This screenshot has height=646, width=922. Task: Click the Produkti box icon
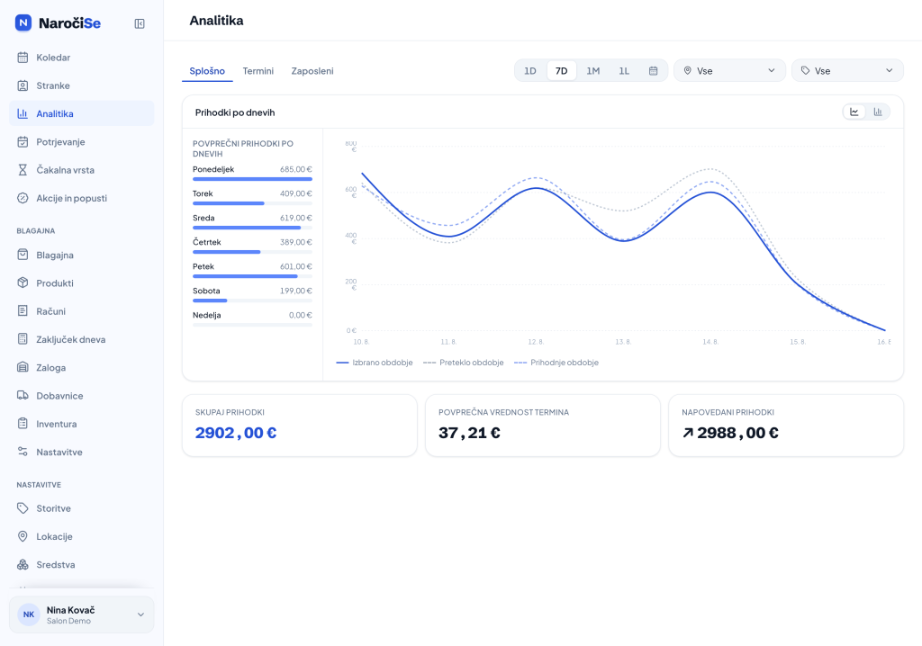point(23,283)
